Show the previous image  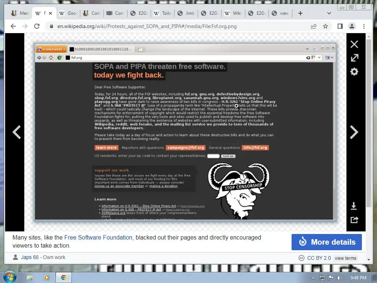click(17, 132)
